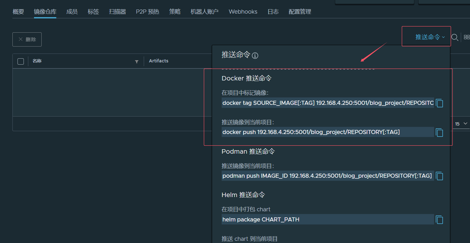The image size is (470, 243).
Task: Copy the podman push command
Action: pyautogui.click(x=439, y=176)
